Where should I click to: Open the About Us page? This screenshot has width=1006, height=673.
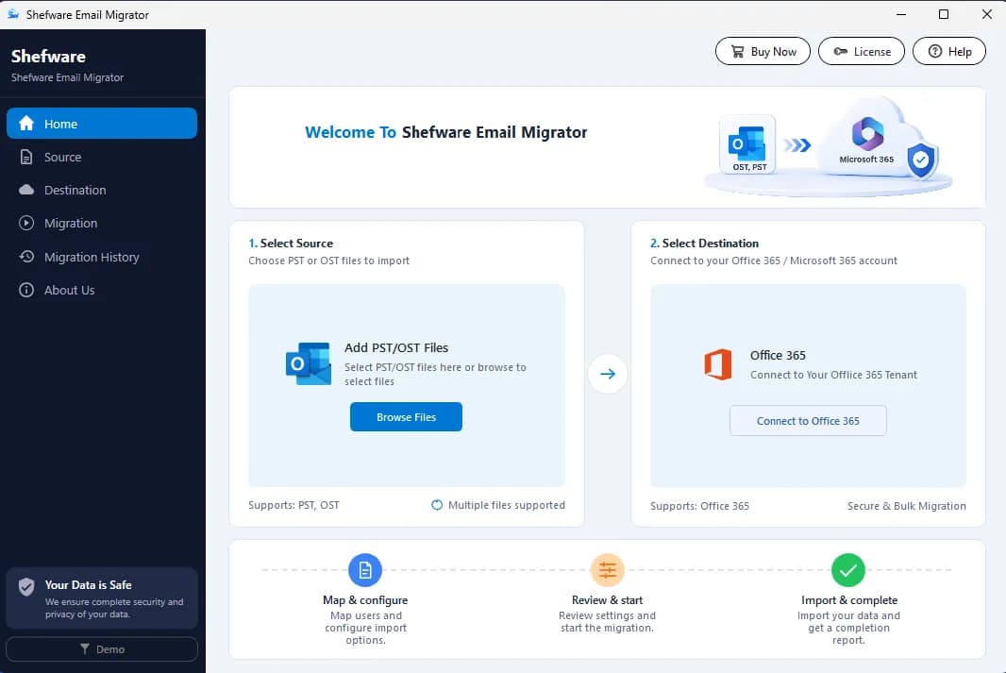point(102,290)
